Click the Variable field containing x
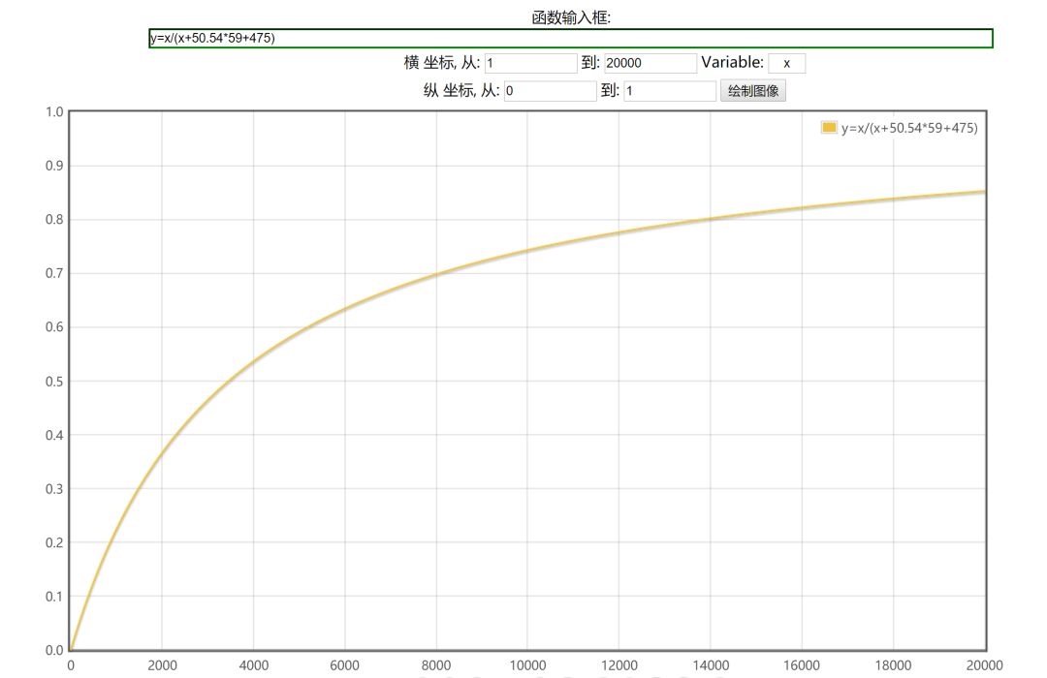Viewport: 1047px width, 678px height. [x=786, y=63]
